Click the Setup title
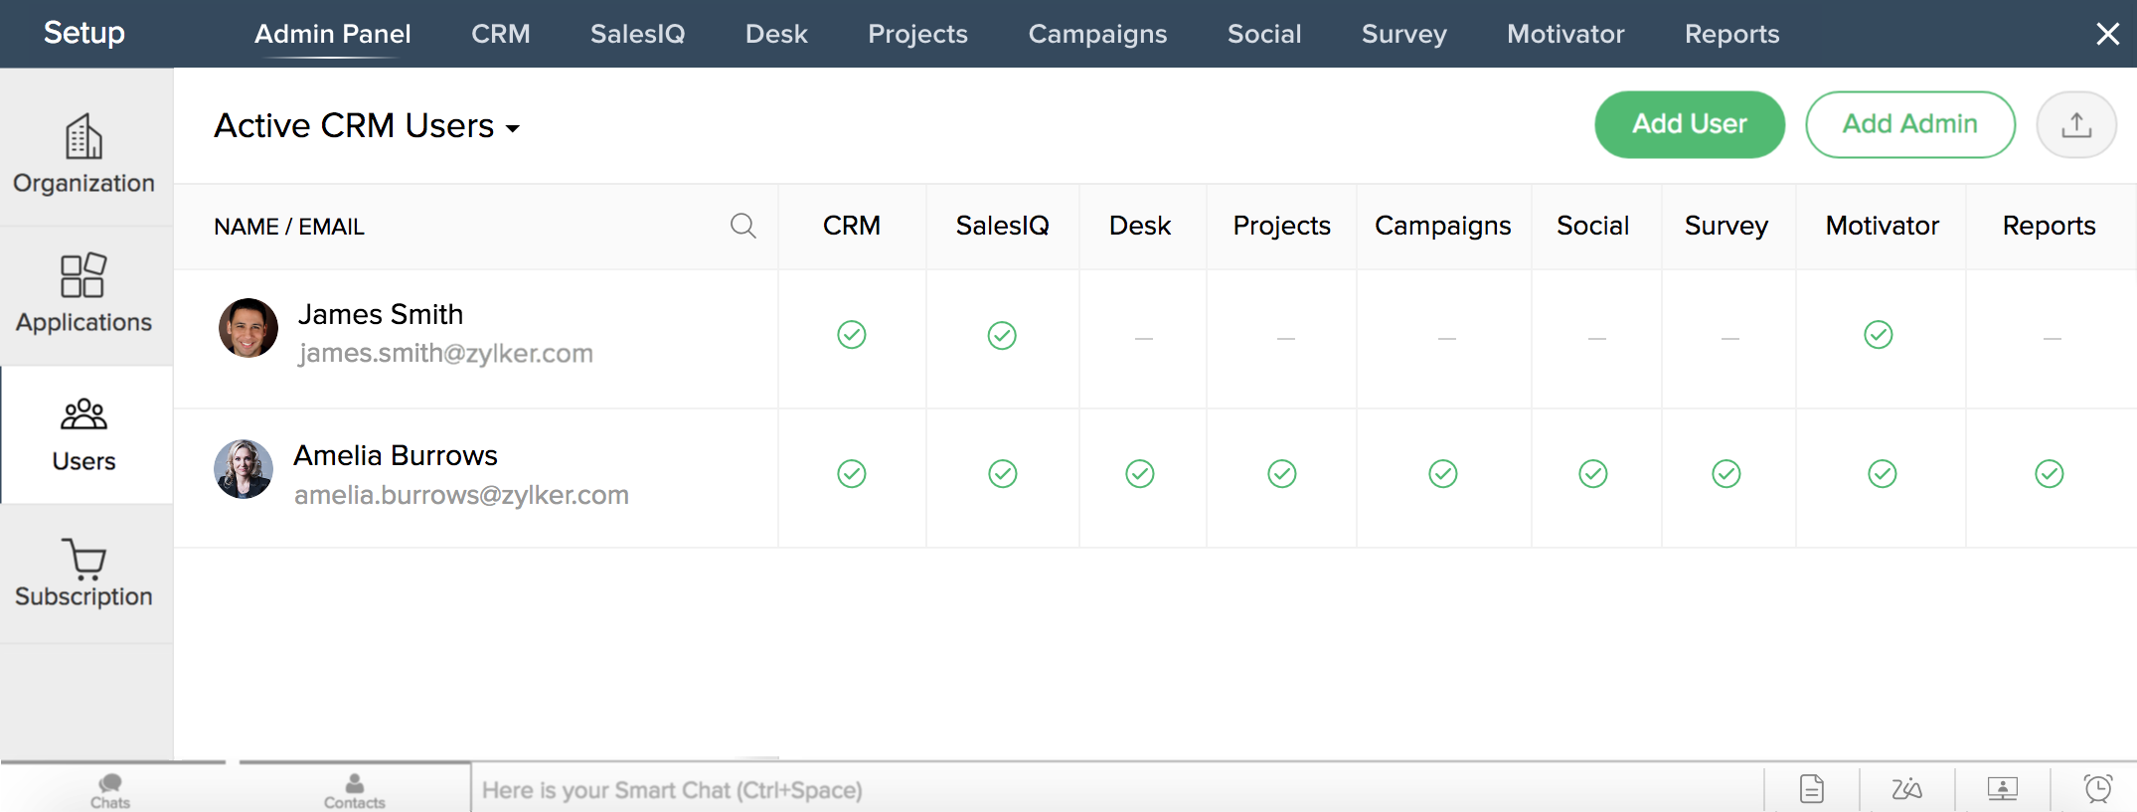Image resolution: width=2137 pixels, height=812 pixels. (x=84, y=33)
